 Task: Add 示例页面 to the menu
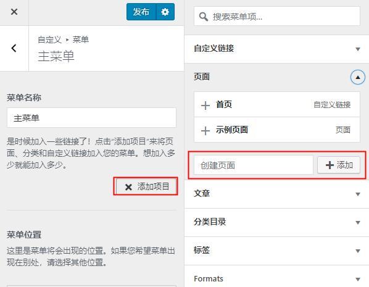pos(205,130)
